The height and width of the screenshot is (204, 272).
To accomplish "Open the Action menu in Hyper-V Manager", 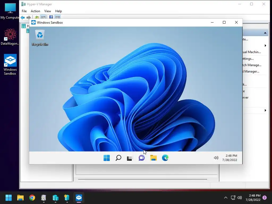I will 35,11.
